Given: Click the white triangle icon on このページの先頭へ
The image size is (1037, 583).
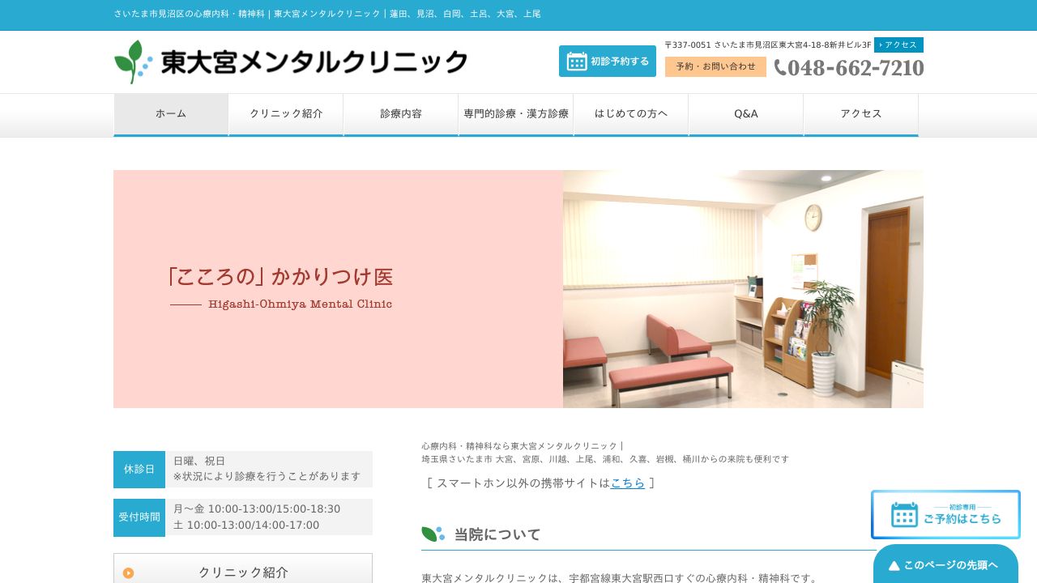Looking at the screenshot, I should click(894, 565).
